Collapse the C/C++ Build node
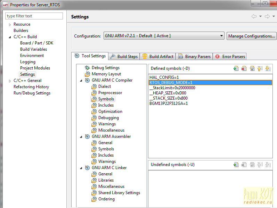Viewport: 277px width, 208px height. coord(10,37)
